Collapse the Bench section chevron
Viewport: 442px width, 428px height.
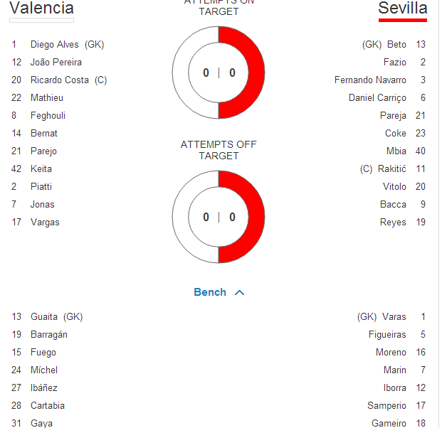tap(239, 292)
